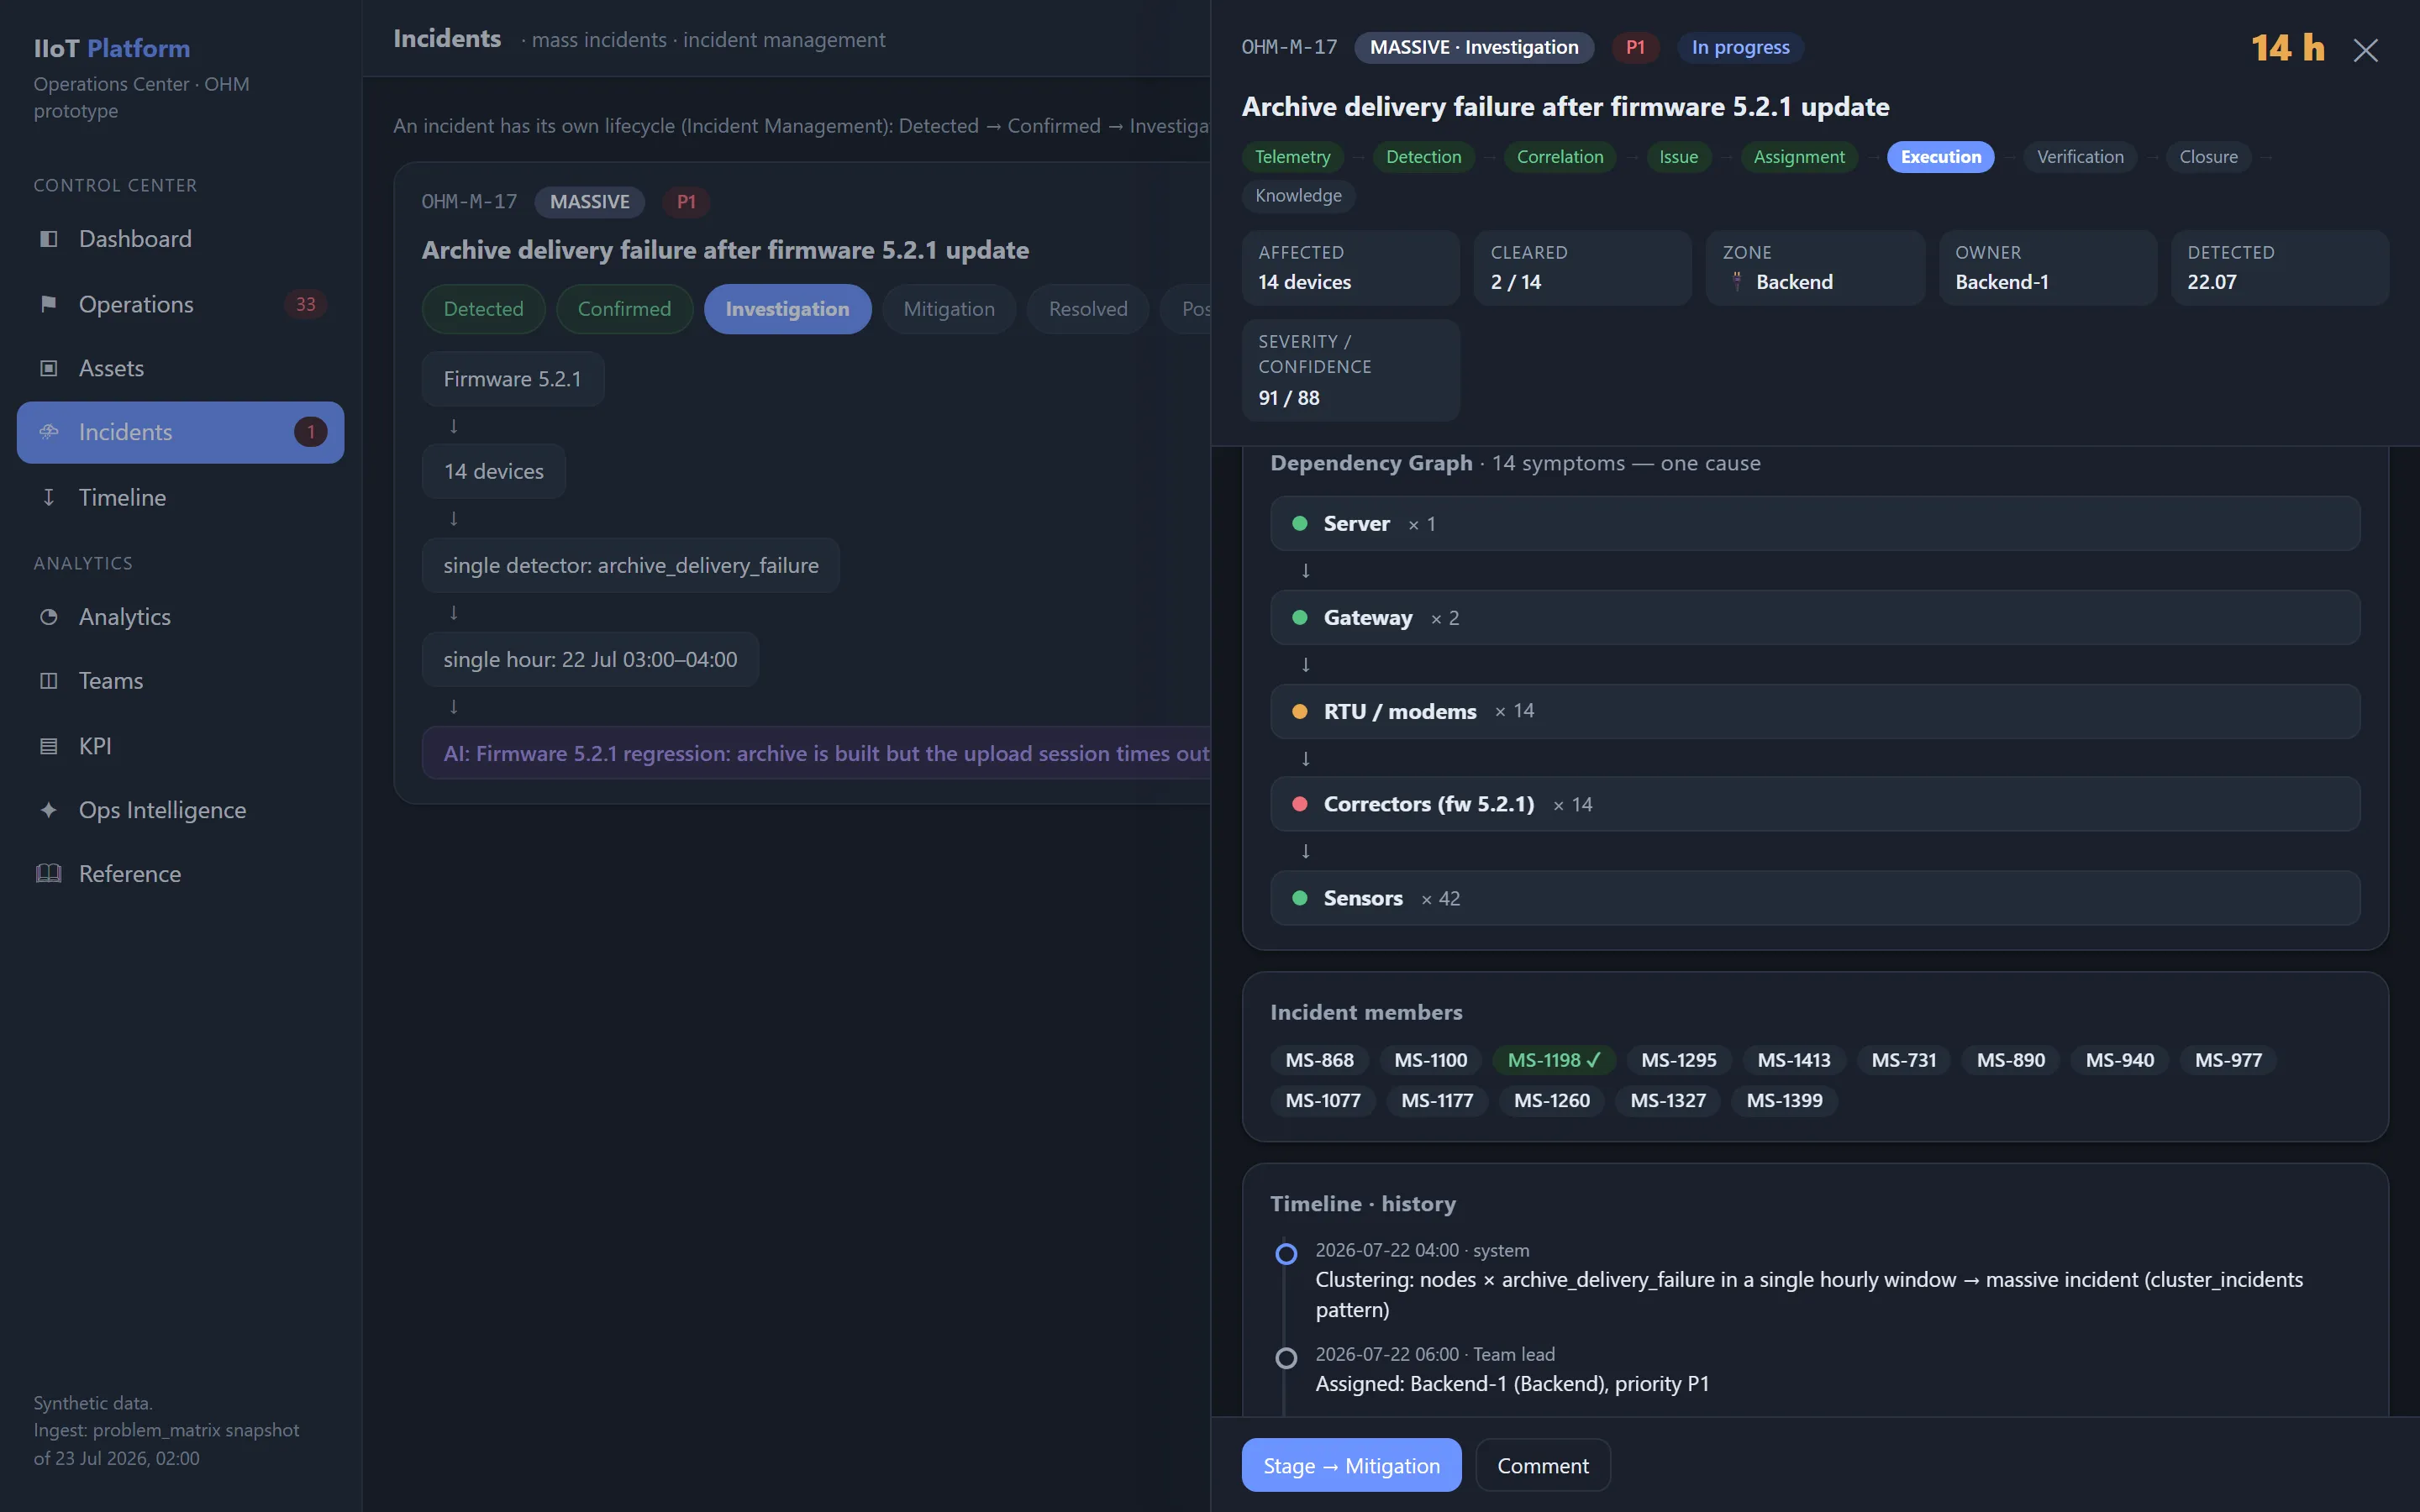Screen dimensions: 2420x1512
Task: Click the green dot on Sensors node
Action: click(1300, 898)
